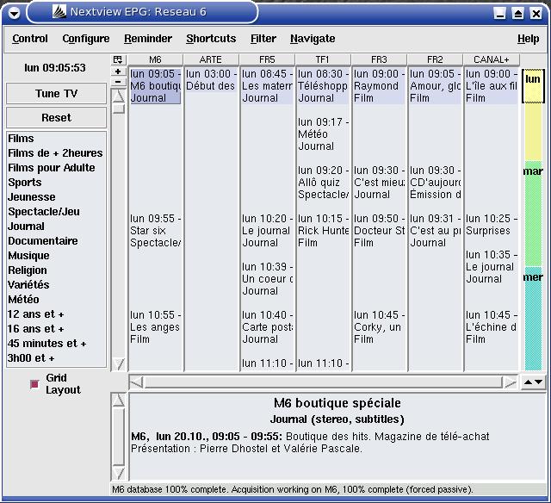The image size is (551, 503).
Task: Select Rick Hunter programme on TF1
Action: click(x=323, y=231)
